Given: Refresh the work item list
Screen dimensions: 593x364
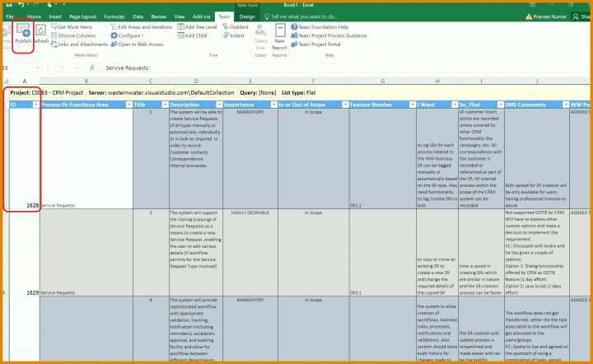Looking at the screenshot, I should [x=41, y=34].
